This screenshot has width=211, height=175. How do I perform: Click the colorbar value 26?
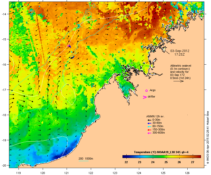pos(179,162)
